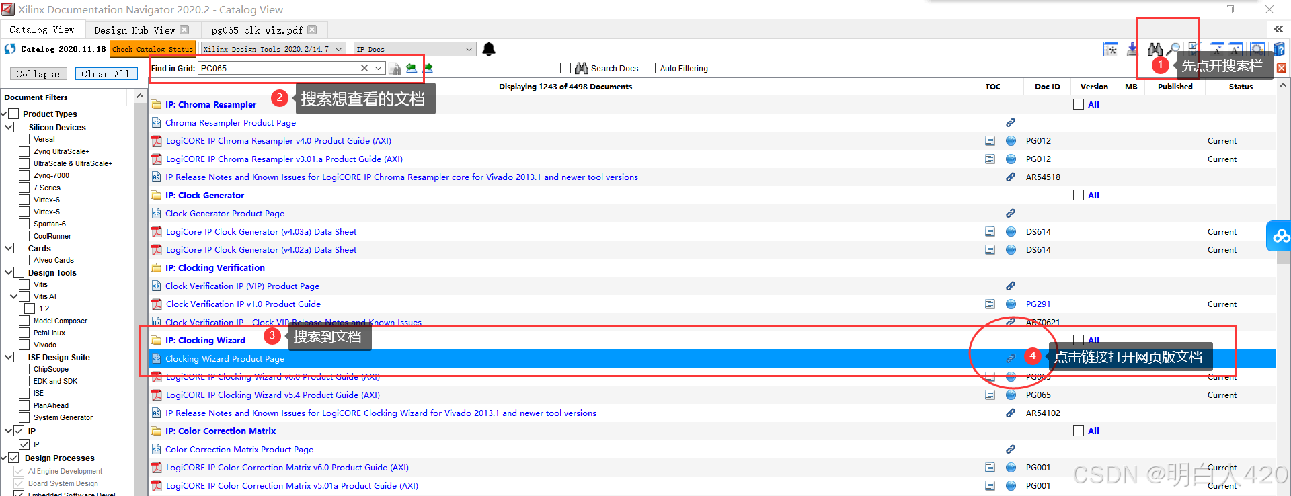Click the Clear All button
Screen dimensions: 1291x496
pyautogui.click(x=106, y=74)
